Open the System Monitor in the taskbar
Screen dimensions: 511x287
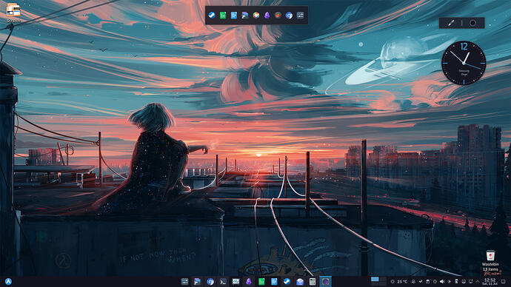pos(236,282)
